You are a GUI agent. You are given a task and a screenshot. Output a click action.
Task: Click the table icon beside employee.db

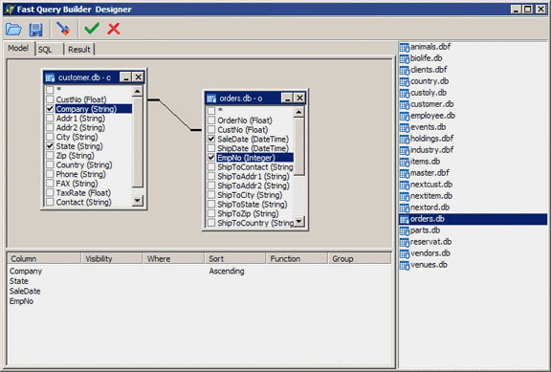coord(405,116)
